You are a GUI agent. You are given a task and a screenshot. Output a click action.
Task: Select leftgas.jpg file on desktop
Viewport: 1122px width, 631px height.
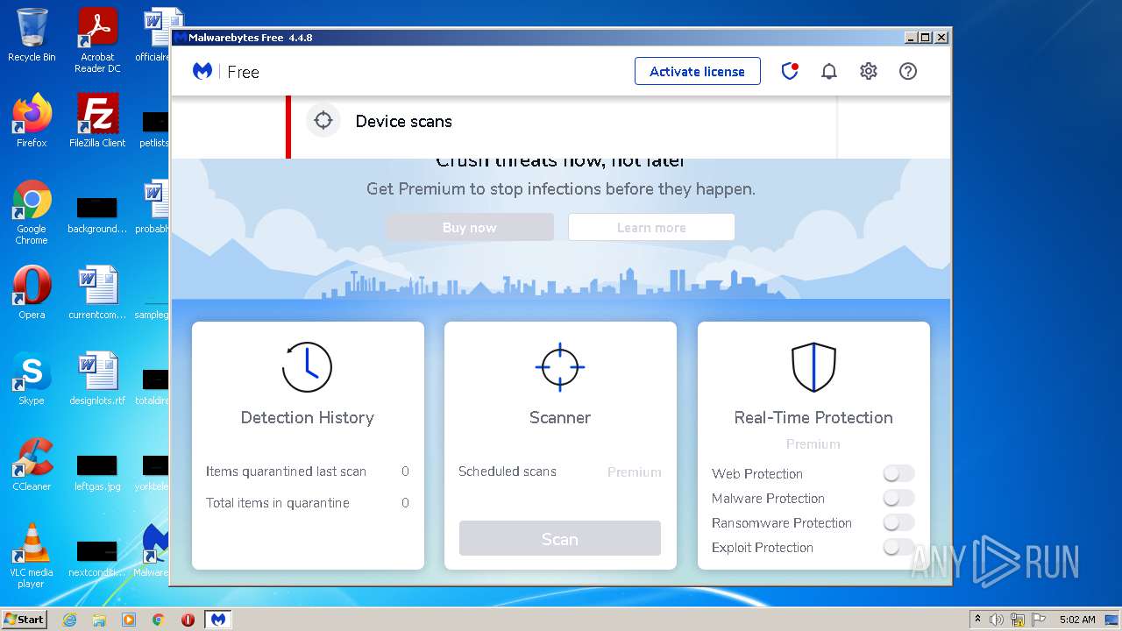click(x=97, y=471)
